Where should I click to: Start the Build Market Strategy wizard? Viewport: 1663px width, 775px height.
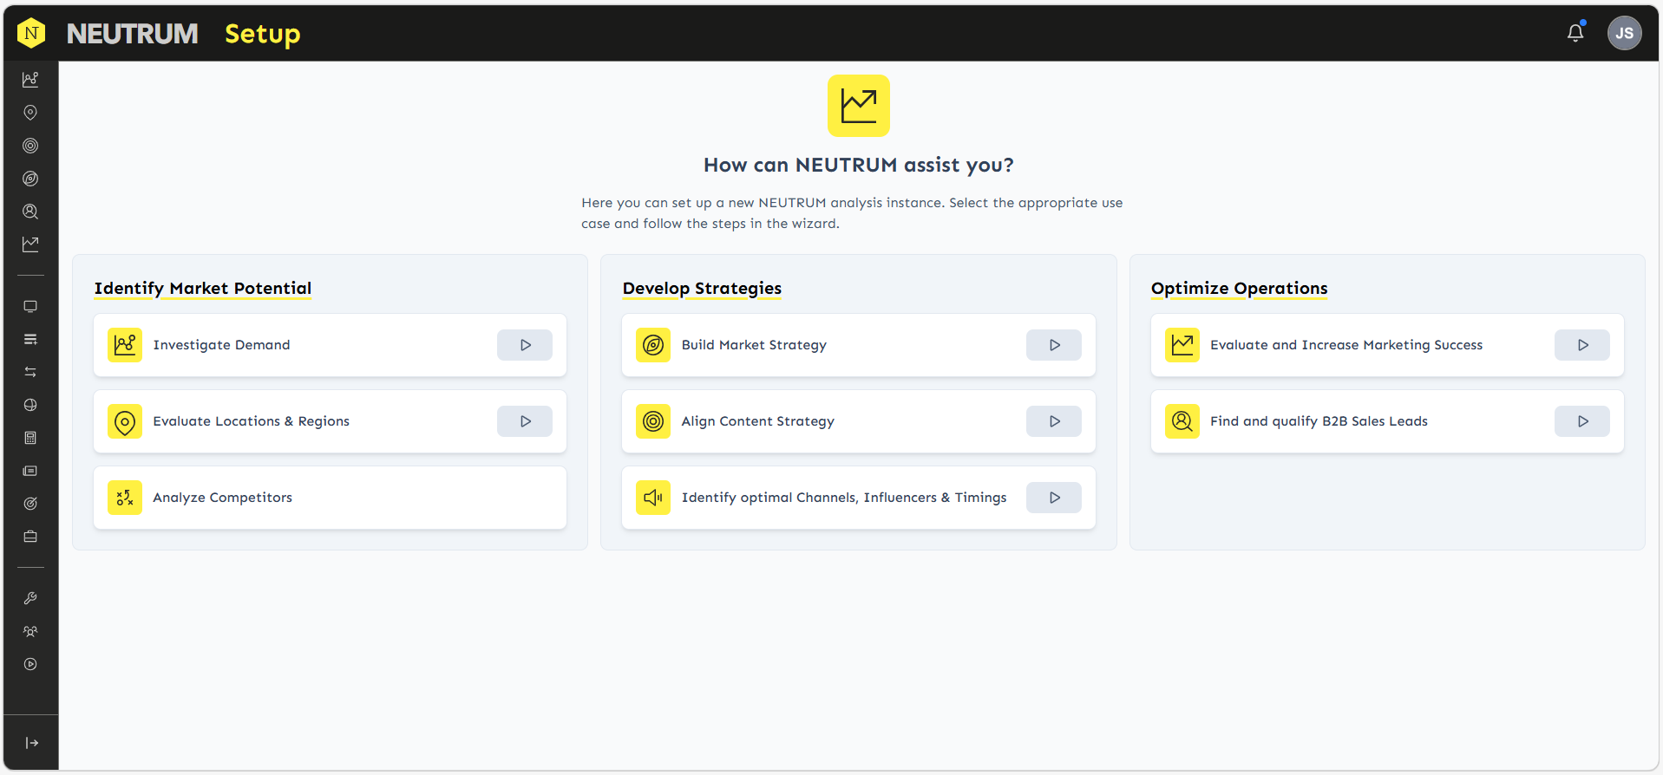(1053, 345)
